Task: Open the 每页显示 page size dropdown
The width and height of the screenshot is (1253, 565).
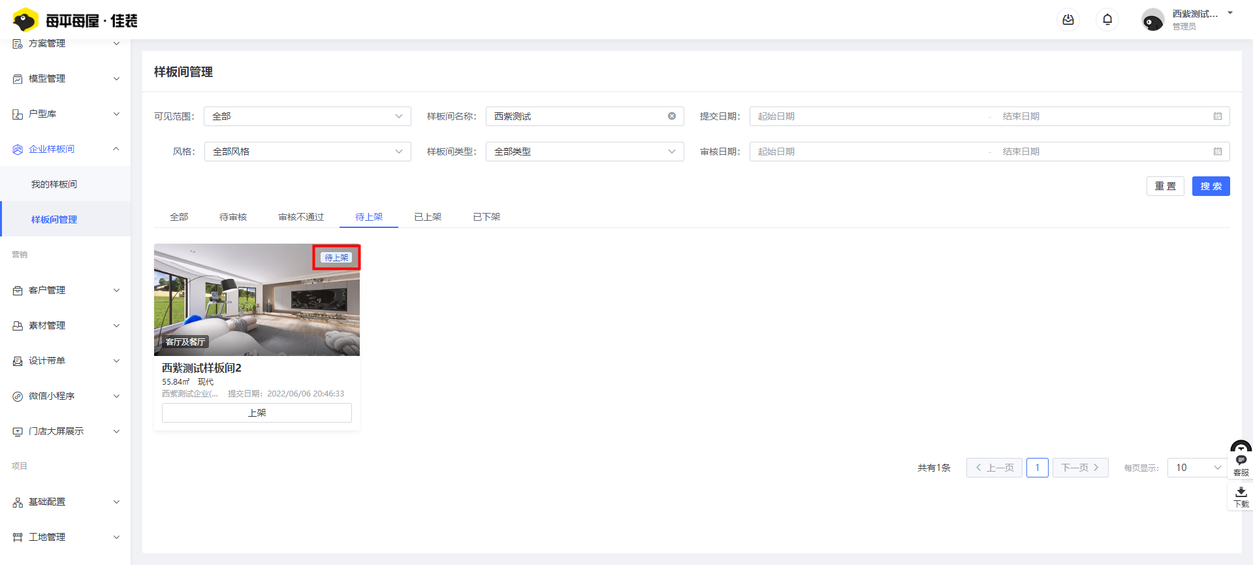Action: (x=1198, y=468)
